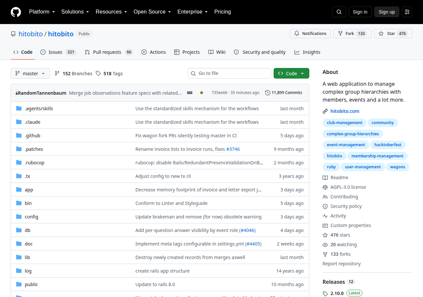Open the Activity pulse icon link
This screenshot has width=423, height=297.
click(325, 216)
